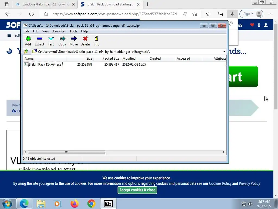The image size is (278, 209).
Task: Open the View menu in 7-Zip
Action: [x=46, y=31]
